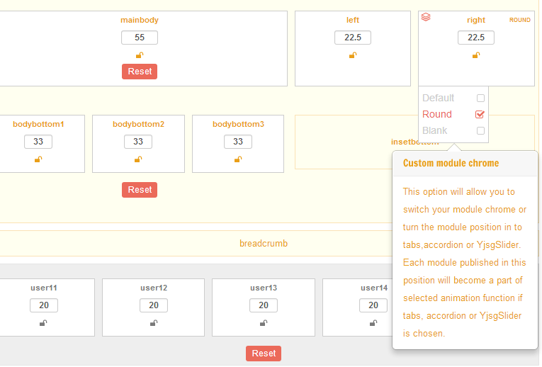Click Reset button under mainbody

(140, 72)
